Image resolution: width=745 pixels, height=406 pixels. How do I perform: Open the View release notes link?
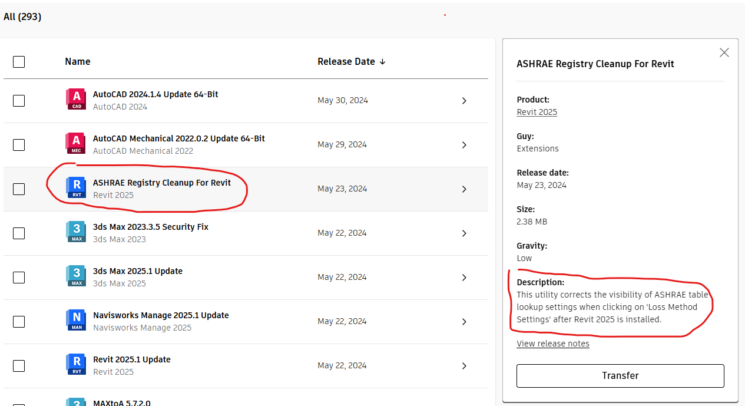(552, 343)
